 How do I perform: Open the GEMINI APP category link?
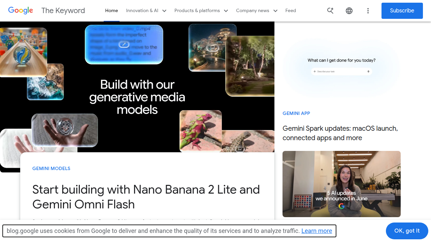pos(296,113)
